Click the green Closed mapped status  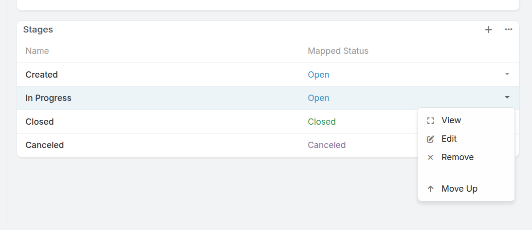(322, 122)
